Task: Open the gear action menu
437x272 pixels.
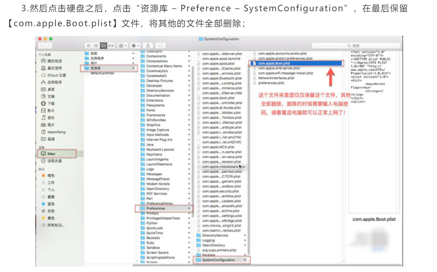Action: click(135, 46)
